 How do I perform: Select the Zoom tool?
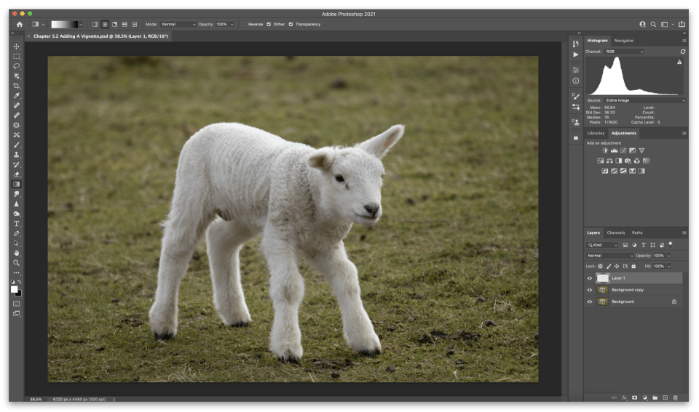tap(17, 262)
